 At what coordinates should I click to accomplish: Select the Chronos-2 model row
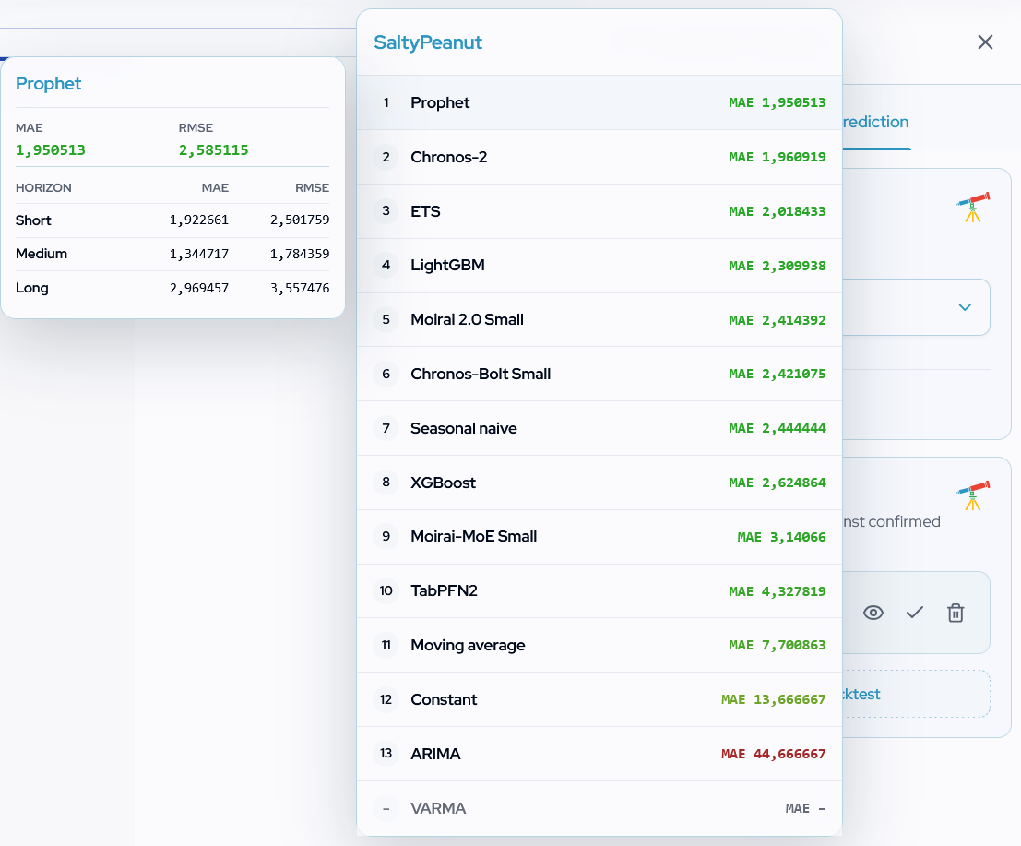click(600, 157)
